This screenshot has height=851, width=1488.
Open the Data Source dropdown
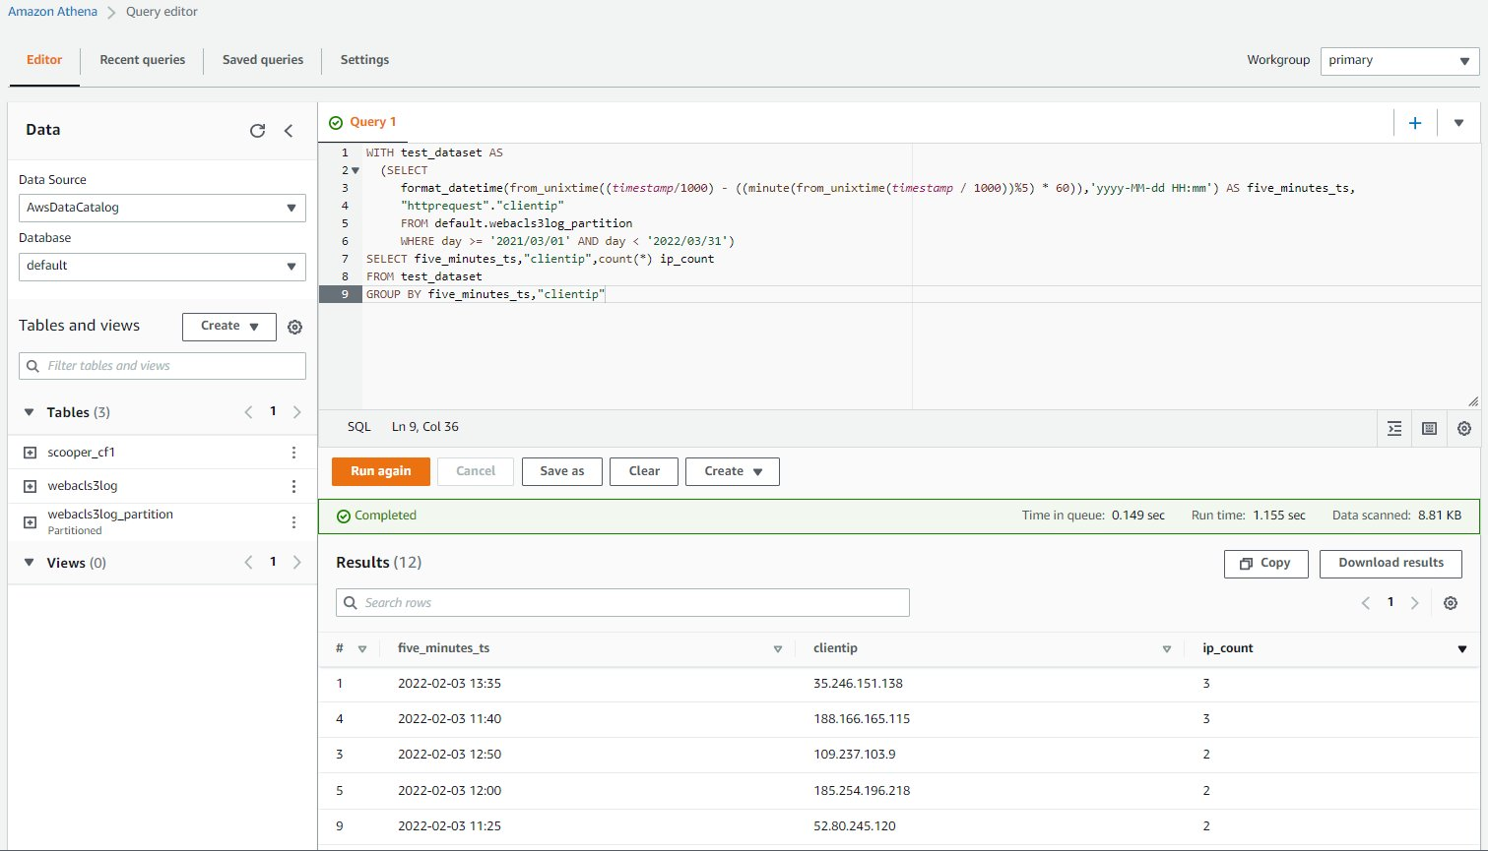(162, 208)
